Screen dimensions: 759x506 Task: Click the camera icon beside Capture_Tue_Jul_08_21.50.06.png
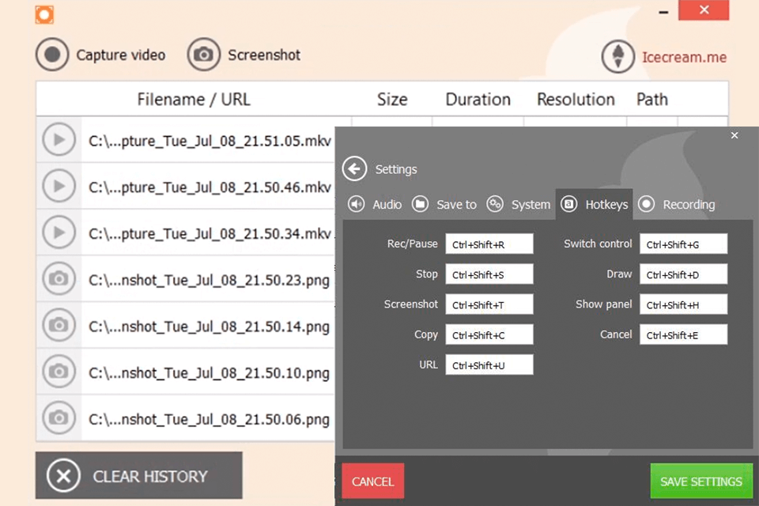58,418
